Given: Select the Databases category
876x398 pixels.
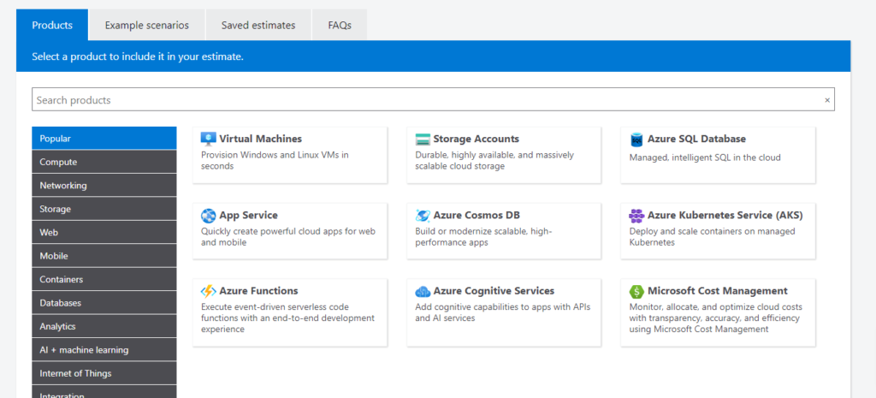Looking at the screenshot, I should click(104, 303).
